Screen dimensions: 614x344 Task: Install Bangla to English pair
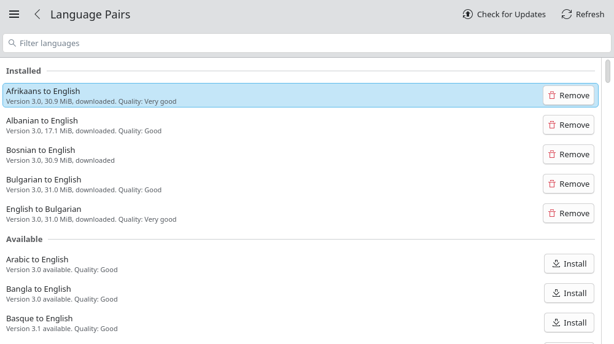[x=569, y=293]
